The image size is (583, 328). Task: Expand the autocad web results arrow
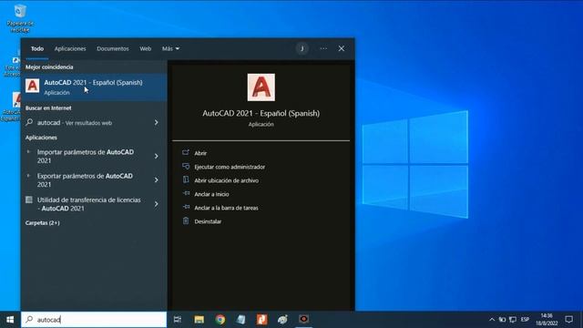157,123
